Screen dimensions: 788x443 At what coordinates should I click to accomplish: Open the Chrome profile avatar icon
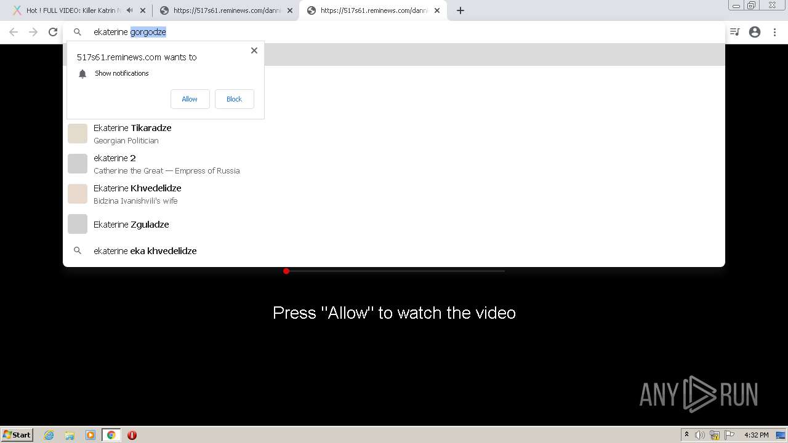pyautogui.click(x=755, y=32)
